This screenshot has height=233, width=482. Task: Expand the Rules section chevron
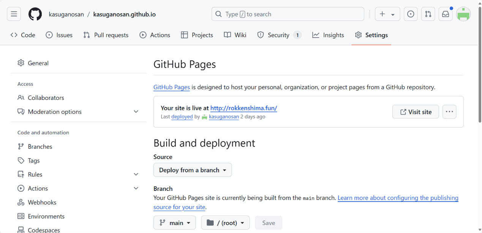[x=136, y=175]
